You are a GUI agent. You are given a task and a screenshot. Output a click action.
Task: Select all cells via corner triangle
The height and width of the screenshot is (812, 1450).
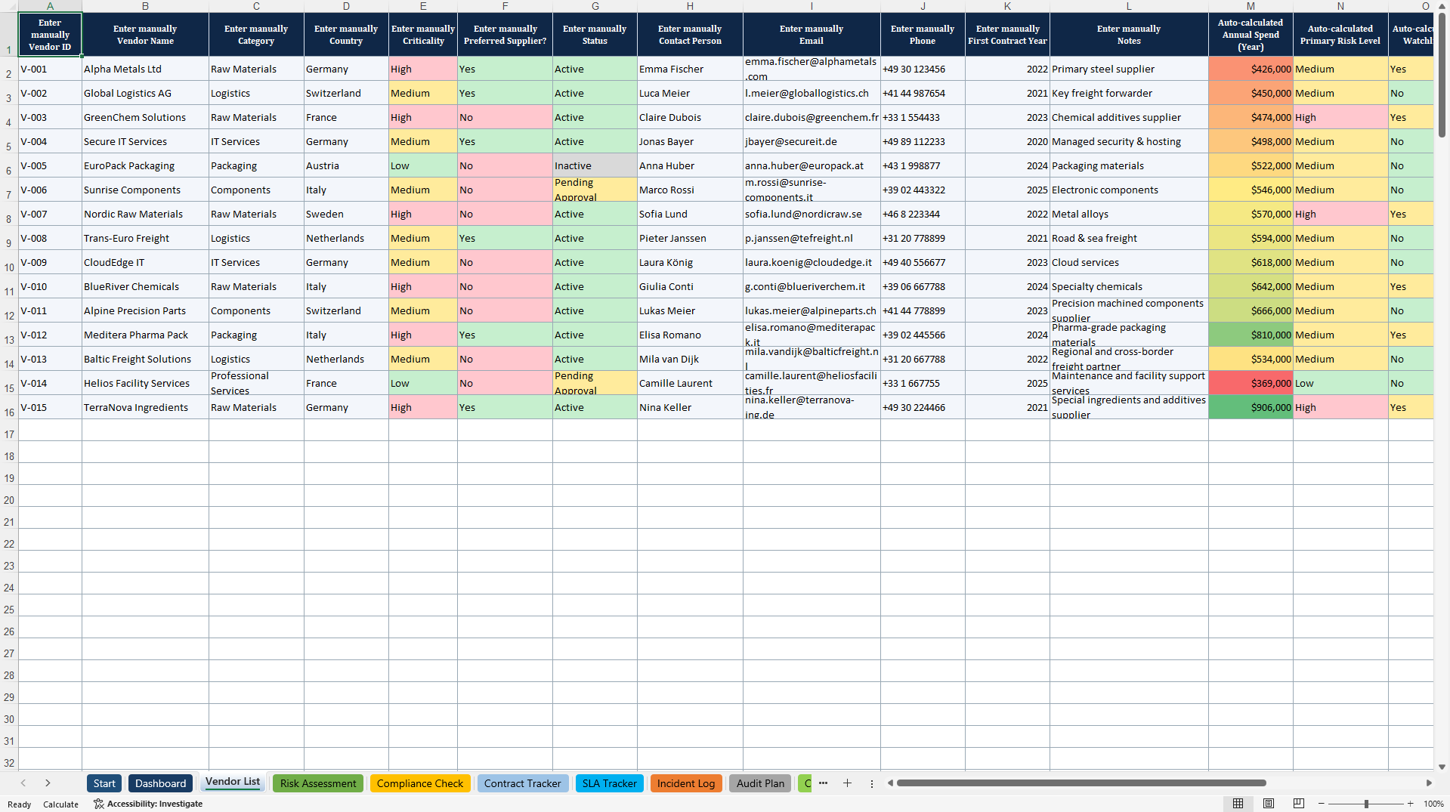coord(9,6)
